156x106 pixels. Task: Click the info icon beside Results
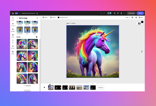tap(36, 37)
